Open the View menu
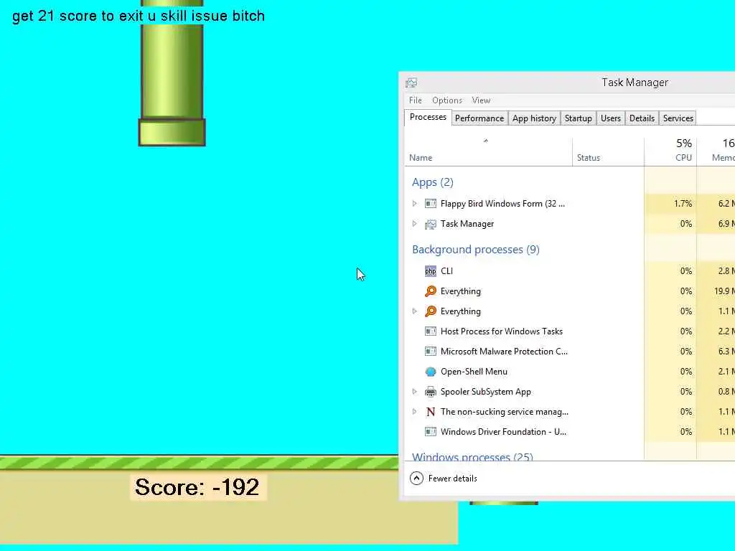The height and width of the screenshot is (551, 735). pos(481,100)
